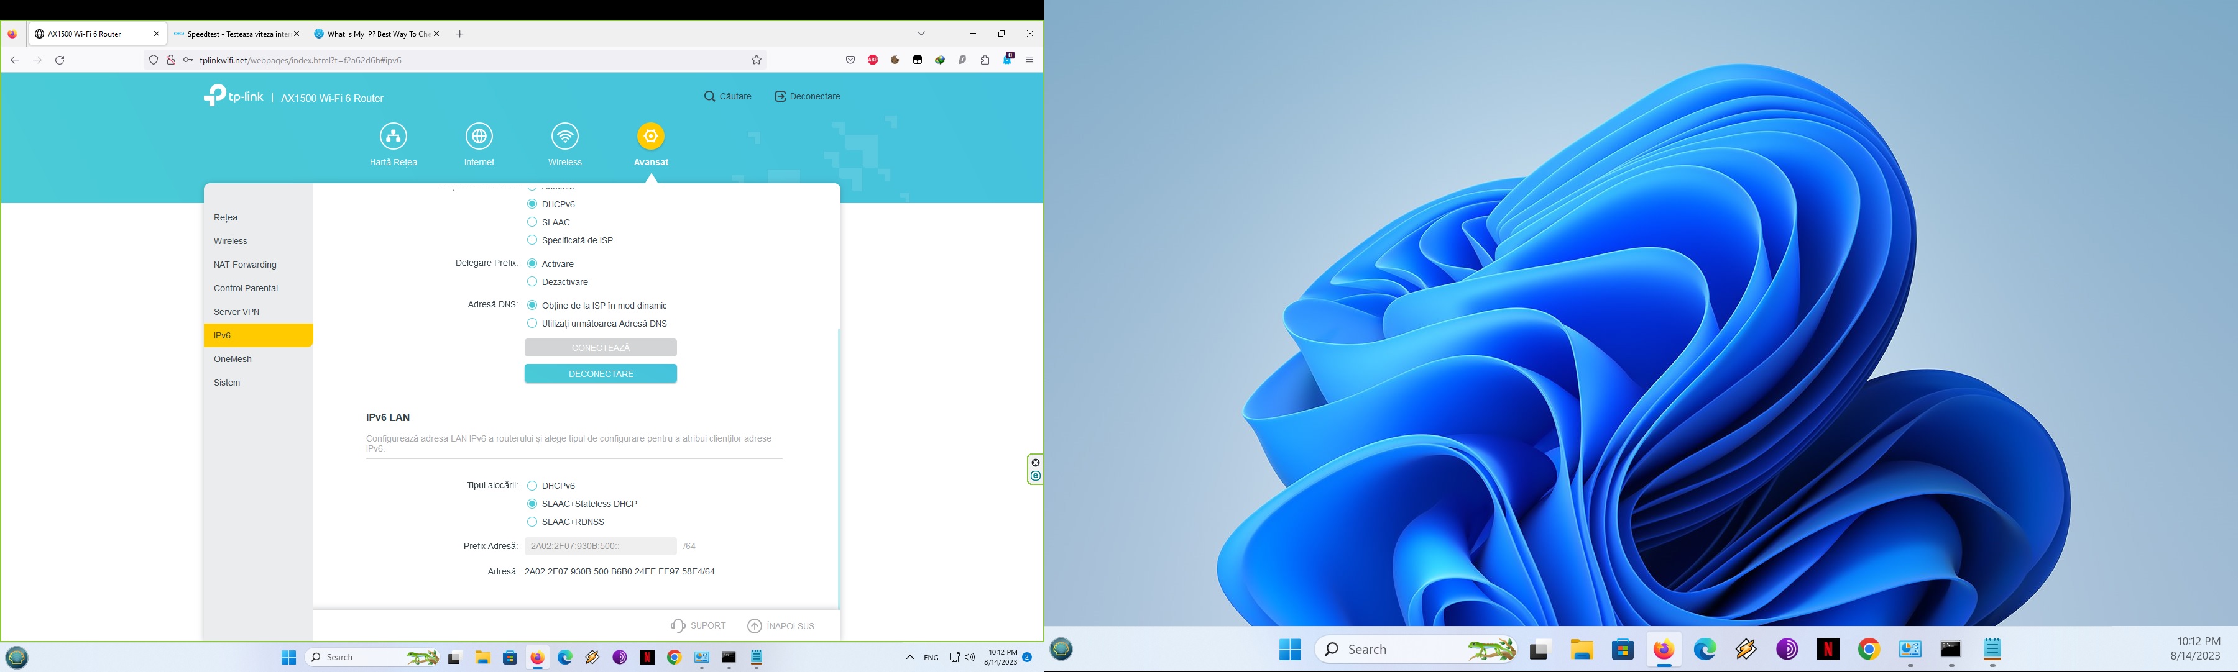Image resolution: width=2238 pixels, height=672 pixels.
Task: Show hidden system tray icons chevron
Action: click(909, 657)
